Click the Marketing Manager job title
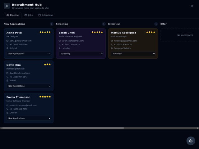This screenshot has height=149, width=199. (x=16, y=69)
